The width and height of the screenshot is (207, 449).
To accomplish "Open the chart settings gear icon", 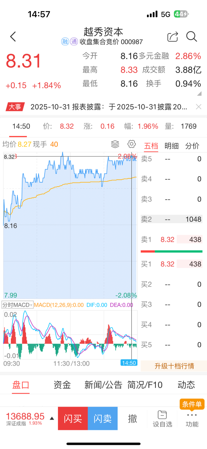I will (x=132, y=144).
